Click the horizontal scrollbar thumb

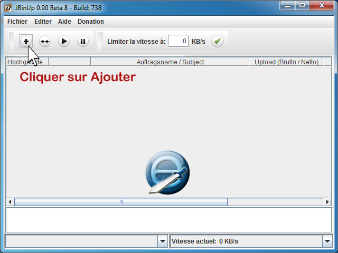coord(121,202)
